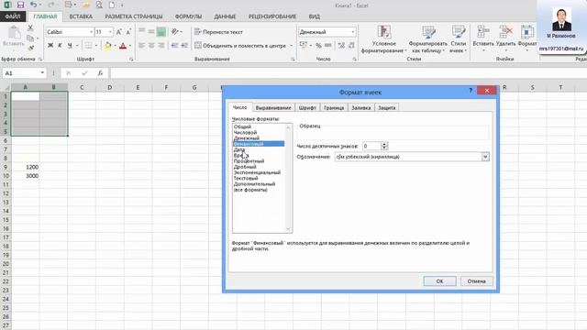Increase decimal places in ribbon
The image size is (587, 330).
[341, 46]
